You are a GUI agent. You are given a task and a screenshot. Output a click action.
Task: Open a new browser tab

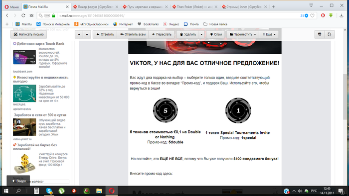pyautogui.click(x=273, y=7)
